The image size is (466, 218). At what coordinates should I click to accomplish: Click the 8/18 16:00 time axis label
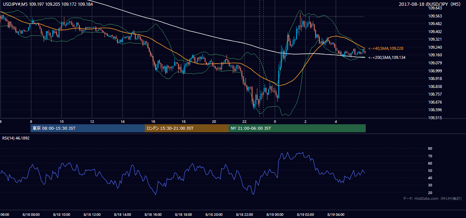tap(153, 214)
